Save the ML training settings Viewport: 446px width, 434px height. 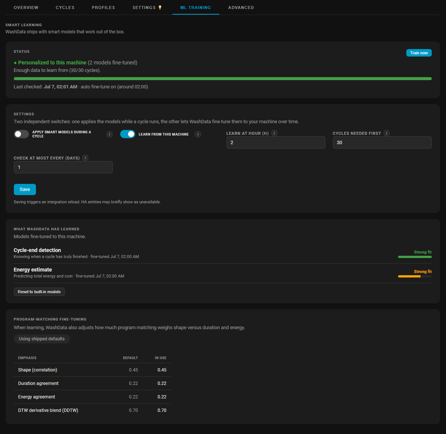25,189
